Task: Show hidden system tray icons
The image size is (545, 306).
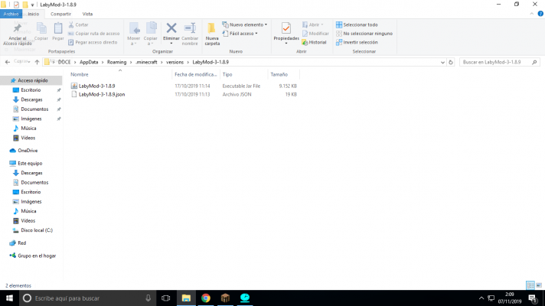Action: (481, 298)
